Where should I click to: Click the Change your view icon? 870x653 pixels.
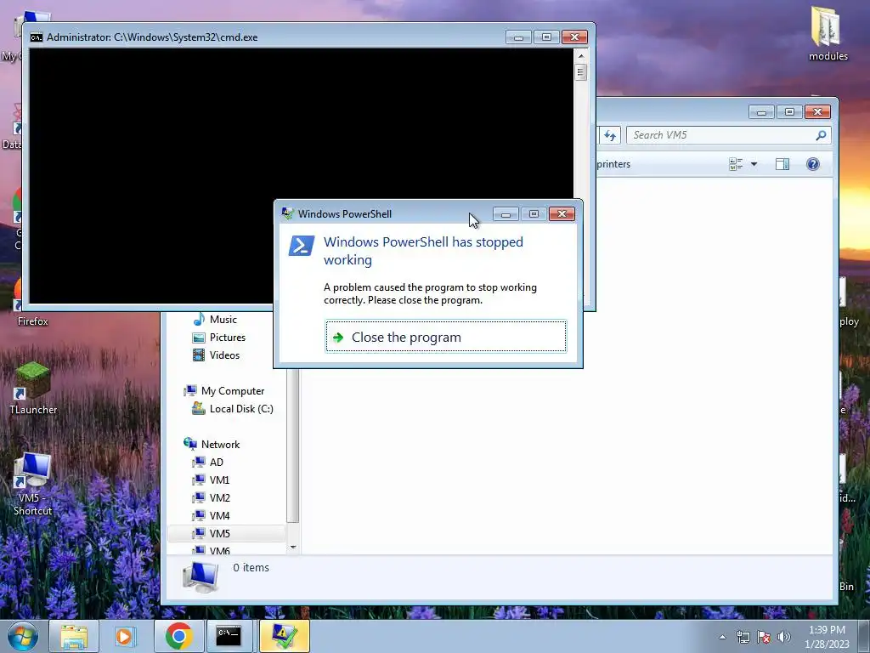point(737,164)
